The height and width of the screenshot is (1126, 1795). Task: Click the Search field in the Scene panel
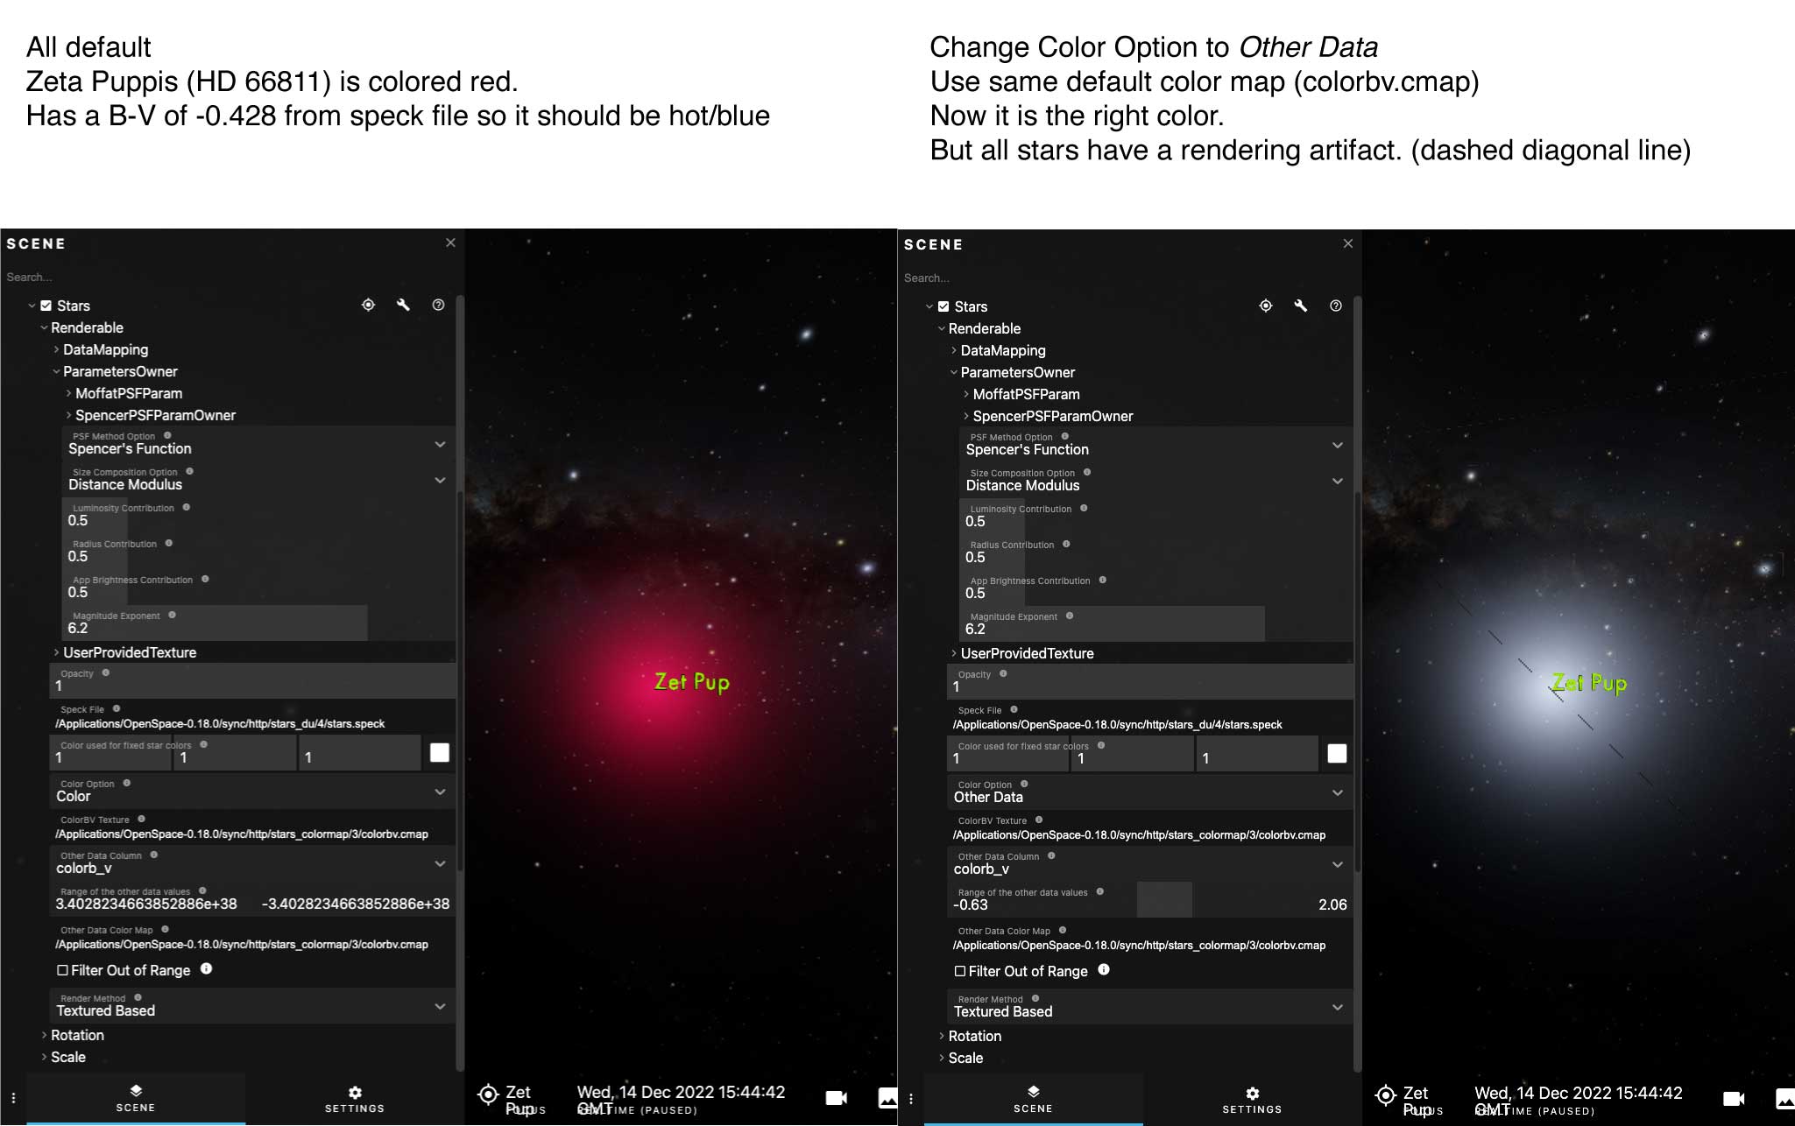click(x=131, y=276)
